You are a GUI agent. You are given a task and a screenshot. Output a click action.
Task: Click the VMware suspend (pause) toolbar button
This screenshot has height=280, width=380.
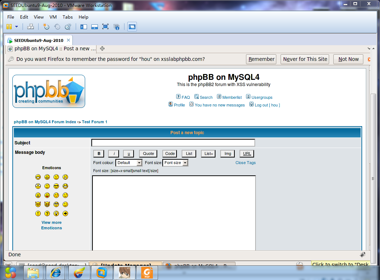click(9, 27)
